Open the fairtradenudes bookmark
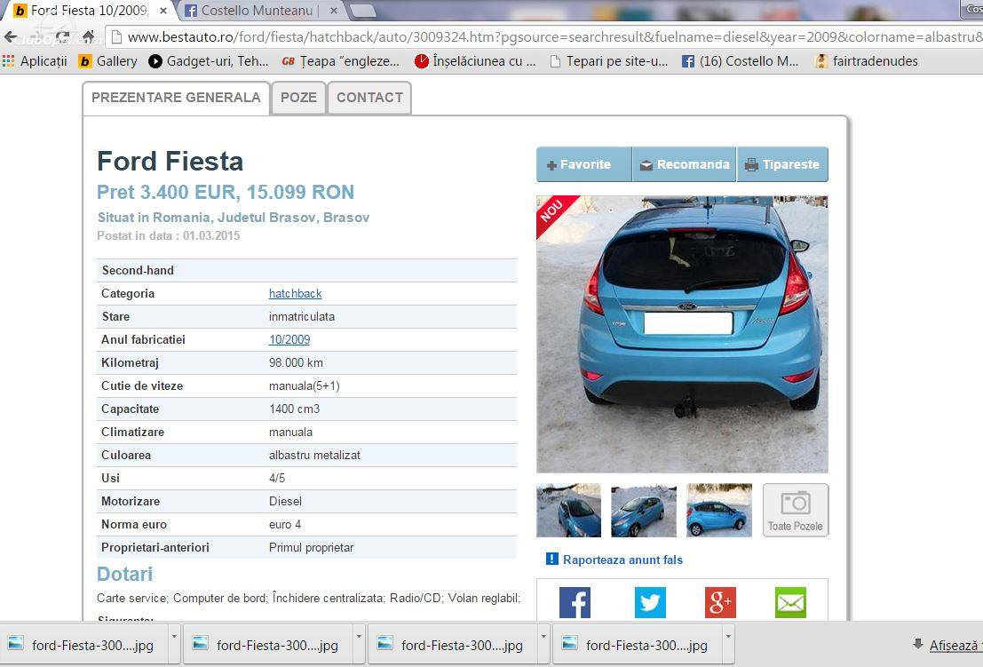Screen dimensions: 983x667 coord(866,60)
